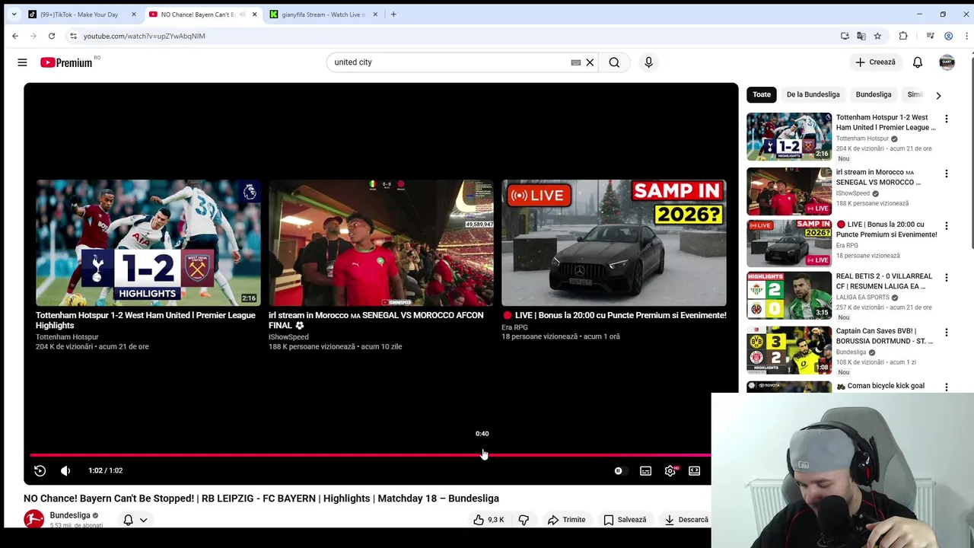Open the Bundesliga channel avatar
Viewport: 974px width, 548px height.
coord(33,519)
